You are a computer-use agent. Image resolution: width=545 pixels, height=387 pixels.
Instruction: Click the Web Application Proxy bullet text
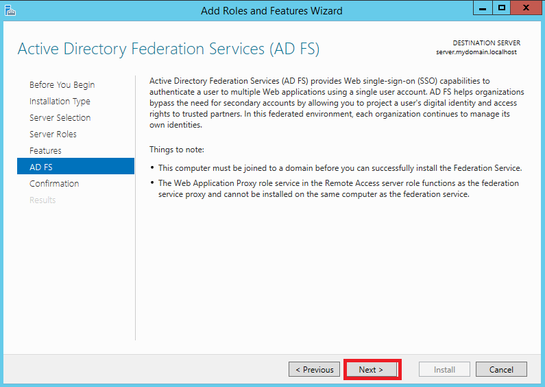point(339,189)
